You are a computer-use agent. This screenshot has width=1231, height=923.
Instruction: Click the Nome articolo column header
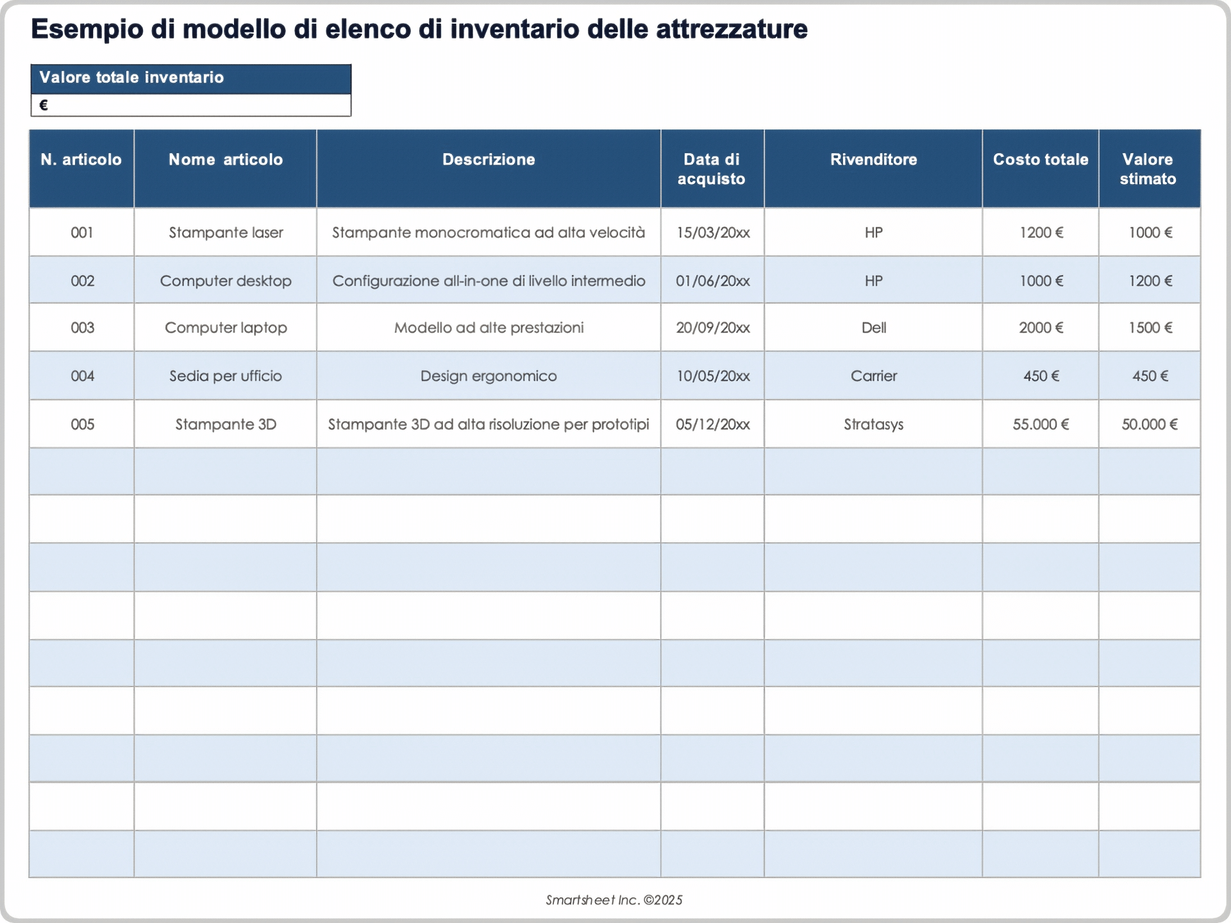point(225,160)
